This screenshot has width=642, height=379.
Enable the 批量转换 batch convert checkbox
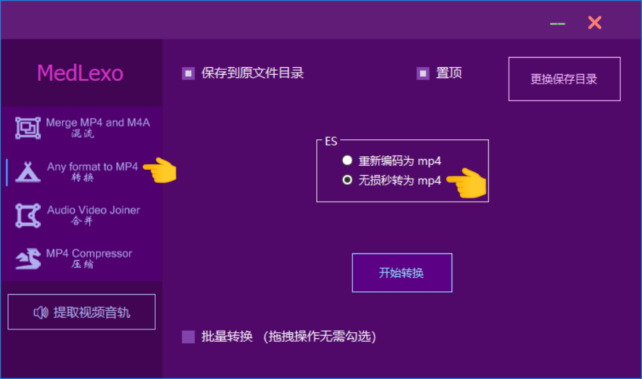(188, 337)
